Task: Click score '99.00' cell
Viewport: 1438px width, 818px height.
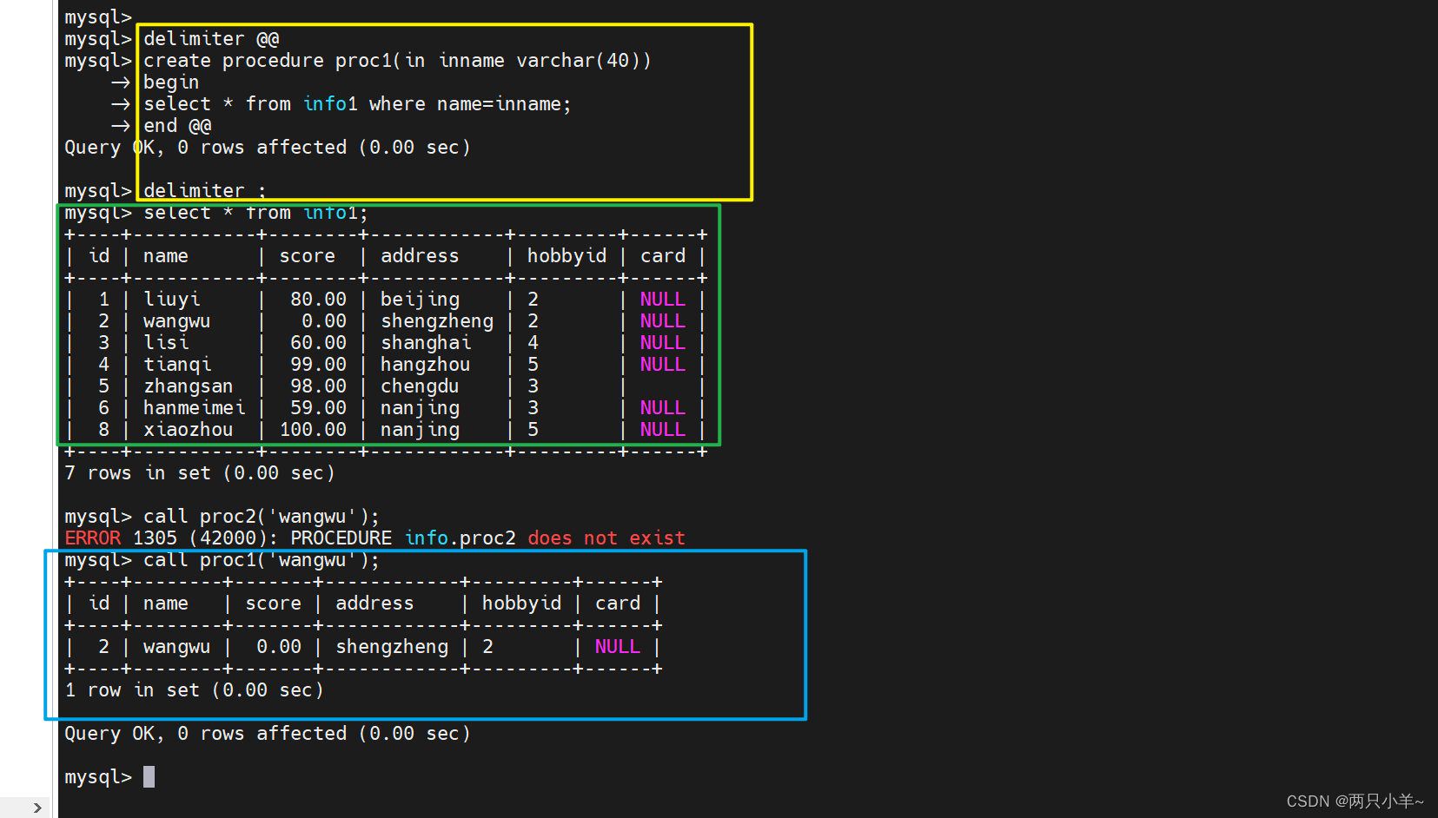Action: 318,365
